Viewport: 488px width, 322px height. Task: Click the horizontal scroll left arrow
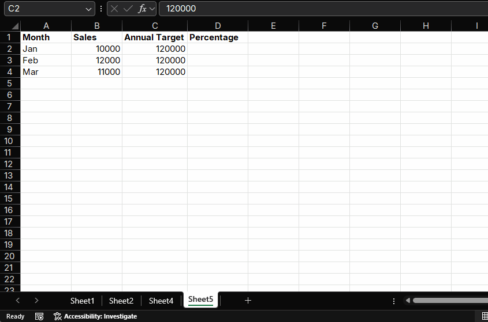point(408,300)
